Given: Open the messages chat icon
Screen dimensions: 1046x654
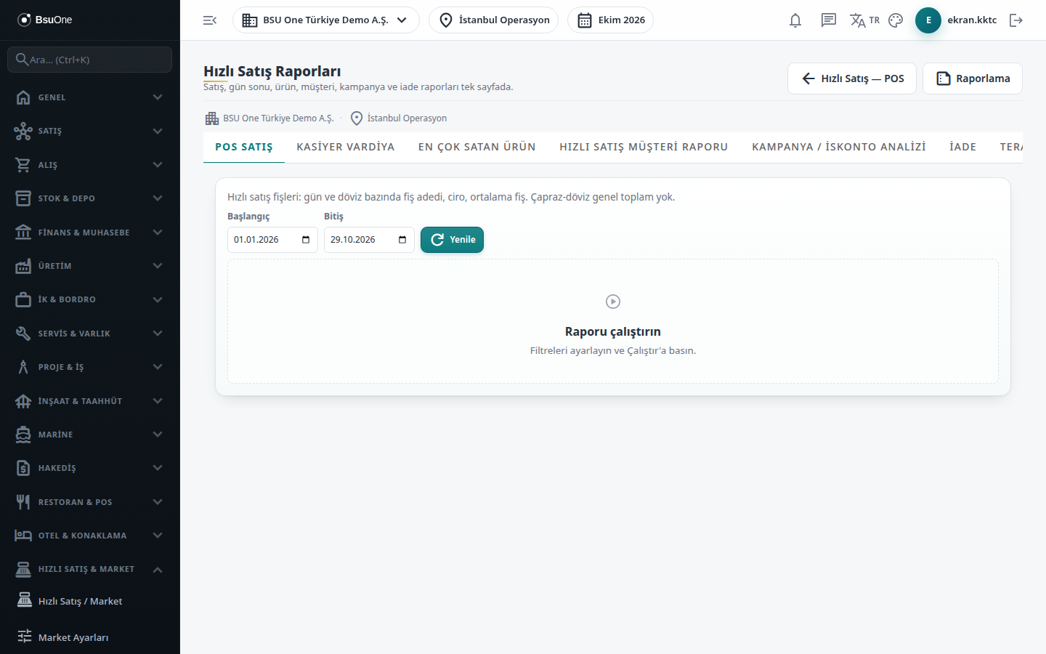Looking at the screenshot, I should [x=829, y=20].
